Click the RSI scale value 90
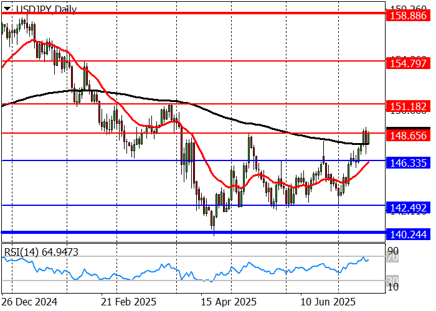 pyautogui.click(x=393, y=251)
